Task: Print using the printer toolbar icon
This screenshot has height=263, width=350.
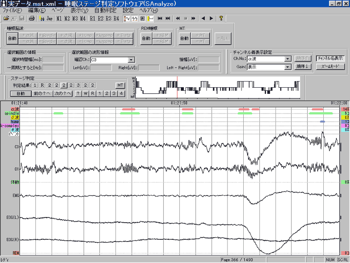Action: [x=31, y=18]
